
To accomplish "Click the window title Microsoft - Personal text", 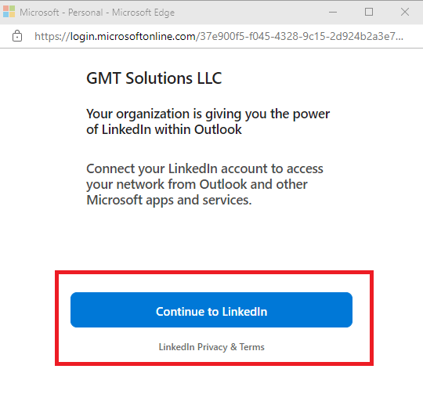I will tap(61, 13).
